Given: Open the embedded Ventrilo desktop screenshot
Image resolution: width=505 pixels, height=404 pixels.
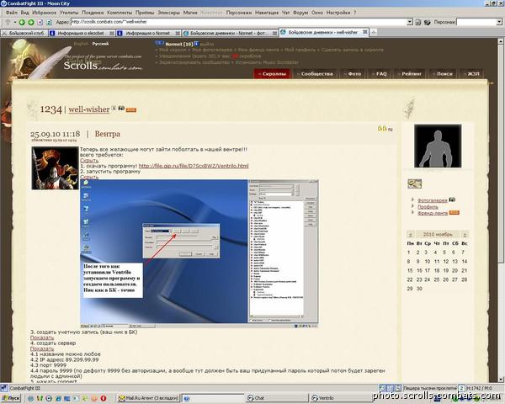Looking at the screenshot, I should tap(199, 254).
